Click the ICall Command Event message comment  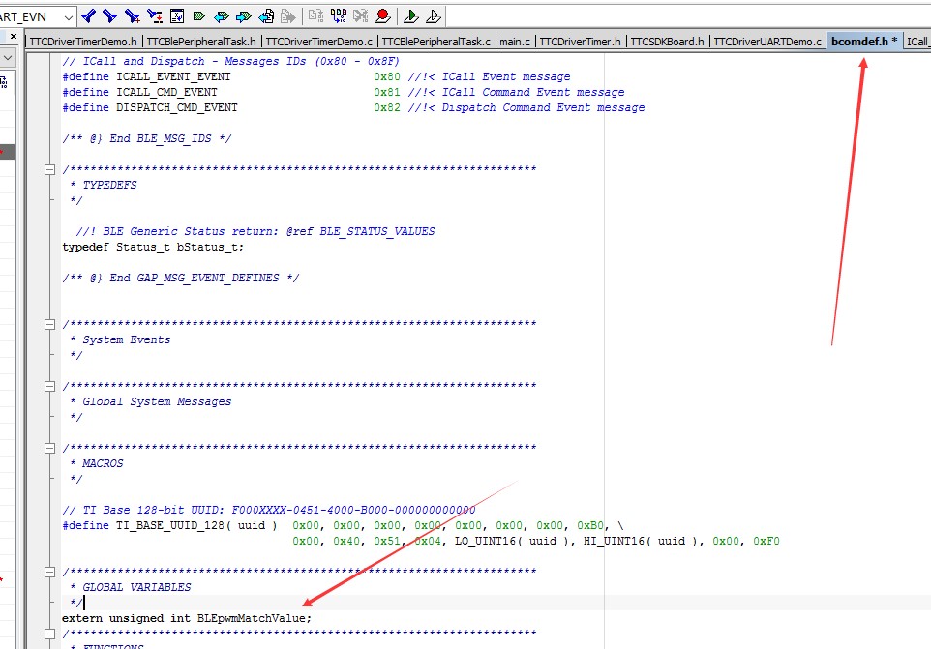516,92
